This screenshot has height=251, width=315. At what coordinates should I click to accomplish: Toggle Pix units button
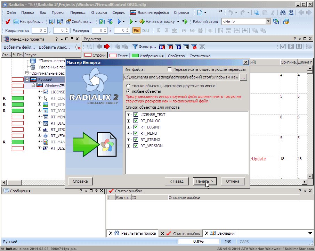click(136, 31)
